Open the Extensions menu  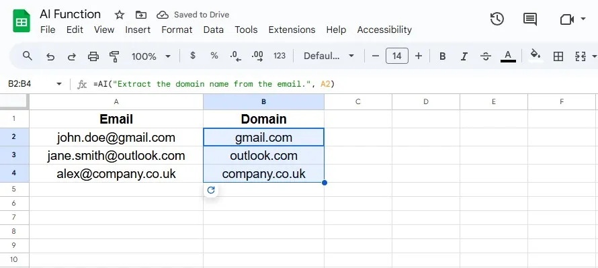pos(292,30)
